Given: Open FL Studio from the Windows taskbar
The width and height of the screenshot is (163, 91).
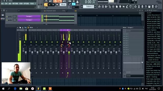Looking at the screenshot, I should [x=38, y=89].
